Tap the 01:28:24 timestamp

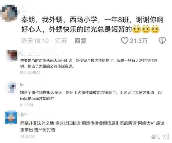pos(26,105)
